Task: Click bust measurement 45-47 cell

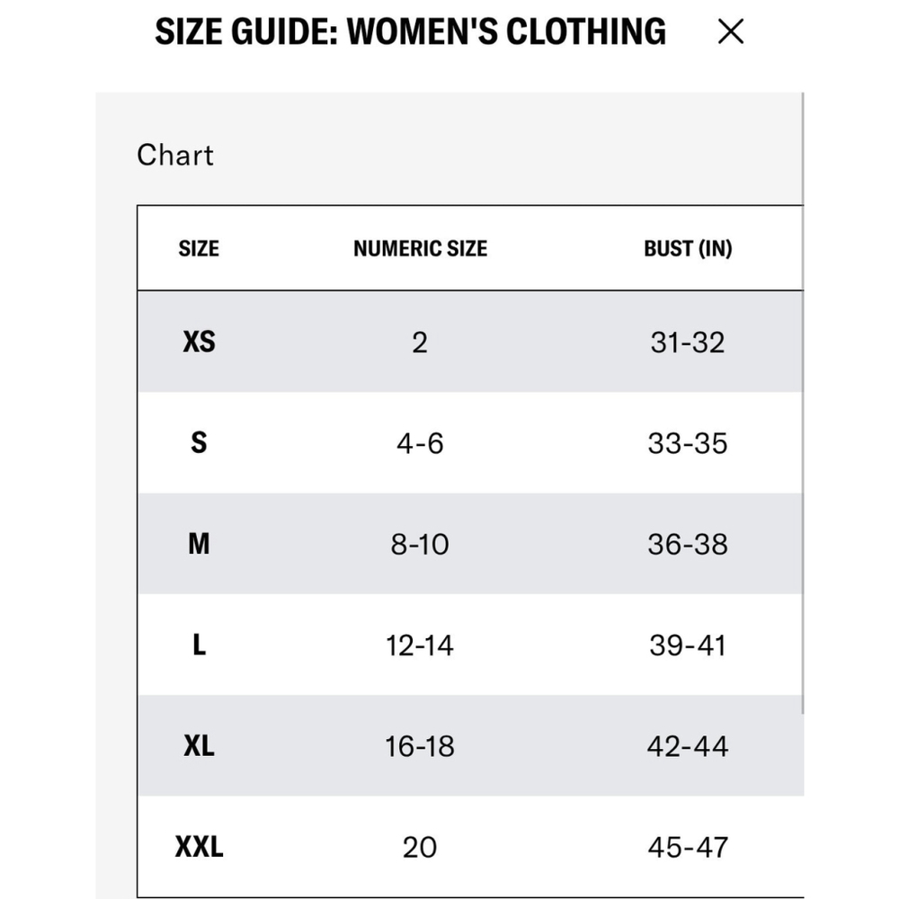Action: 688,848
